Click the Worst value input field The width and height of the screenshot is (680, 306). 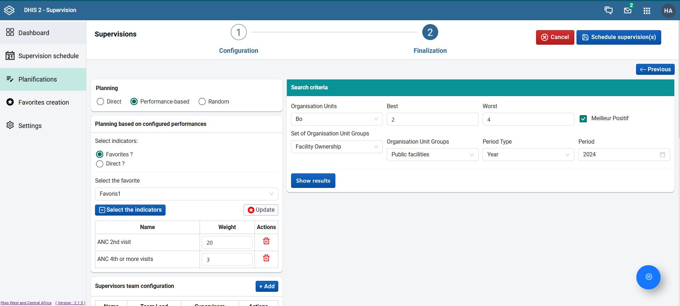tap(528, 119)
